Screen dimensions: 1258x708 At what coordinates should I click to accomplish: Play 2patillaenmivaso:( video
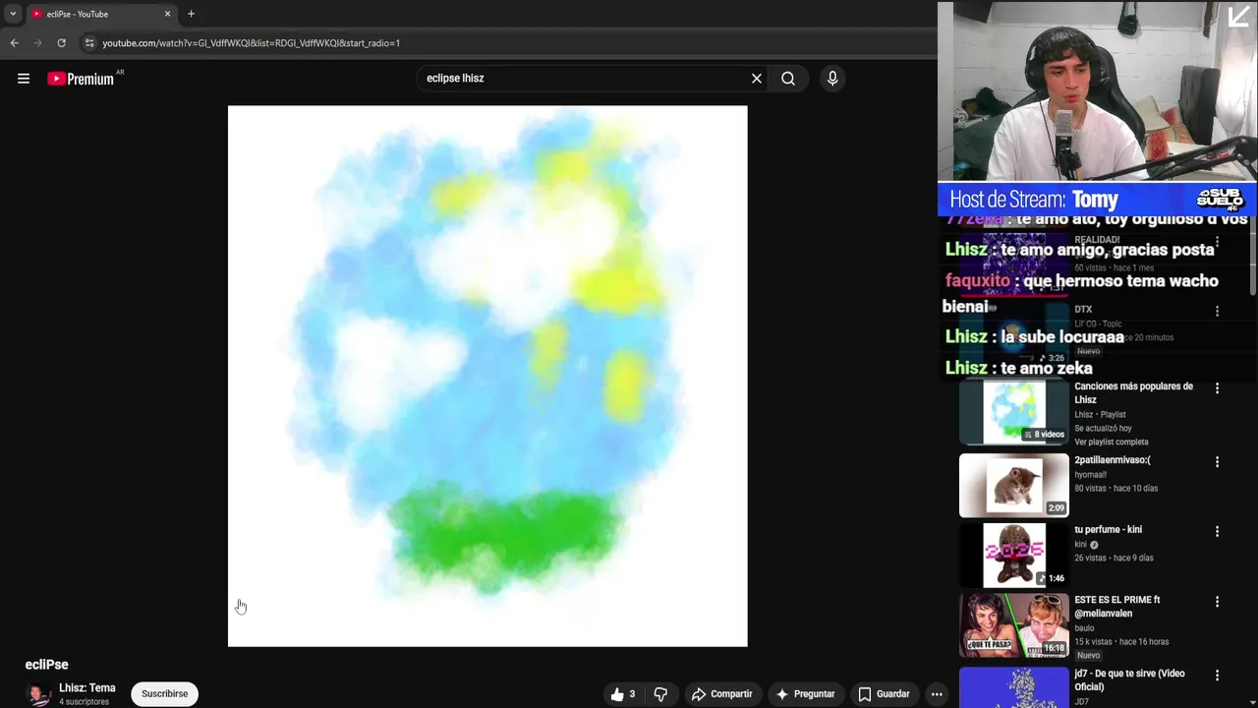[x=1112, y=460]
